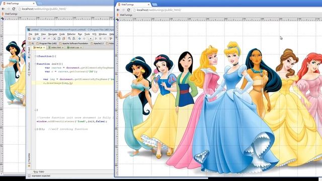322x181 pixels.
Task: Open the View menu in WebStorm
Action: (43, 34)
